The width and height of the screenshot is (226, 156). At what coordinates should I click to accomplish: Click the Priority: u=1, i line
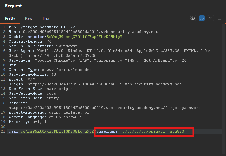(x=28, y=122)
